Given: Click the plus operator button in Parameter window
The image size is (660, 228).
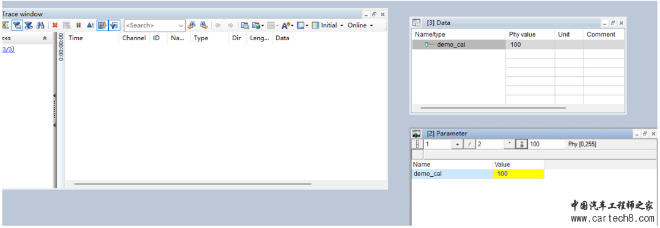Looking at the screenshot, I should click(x=458, y=144).
